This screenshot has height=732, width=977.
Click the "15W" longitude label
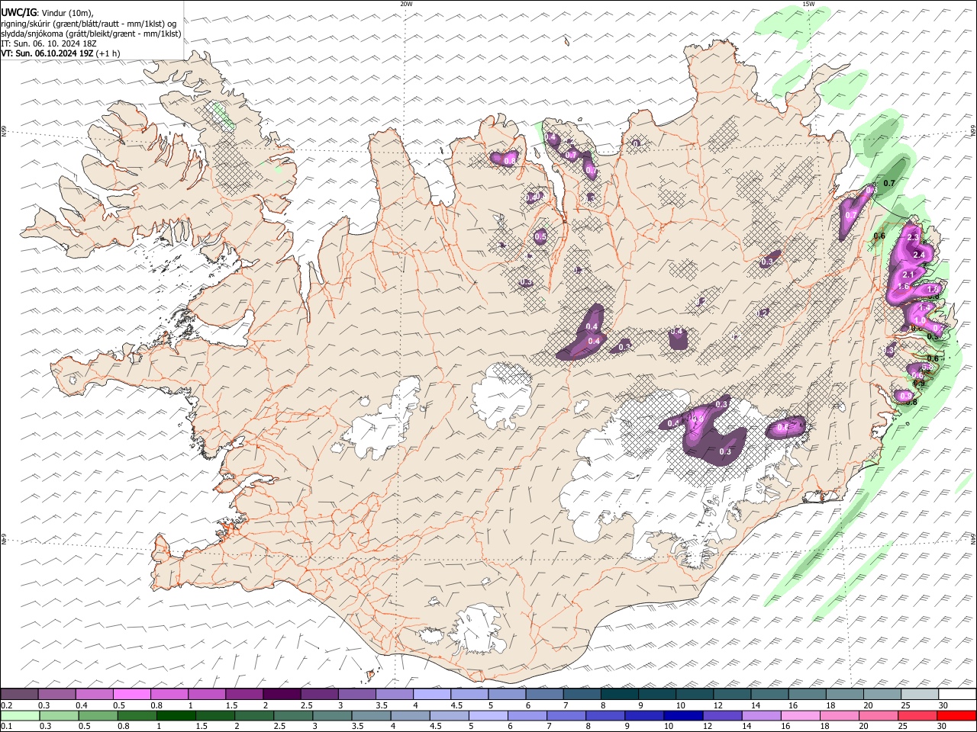coord(808,4)
